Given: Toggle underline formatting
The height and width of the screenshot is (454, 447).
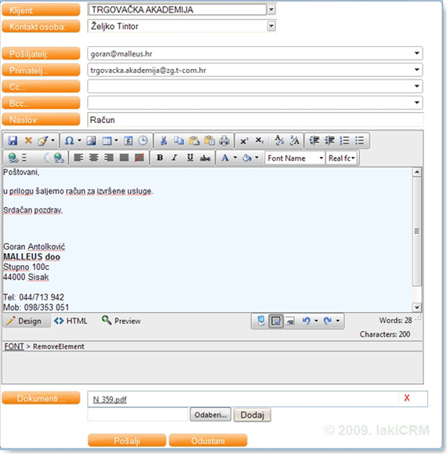Looking at the screenshot, I should coord(190,158).
